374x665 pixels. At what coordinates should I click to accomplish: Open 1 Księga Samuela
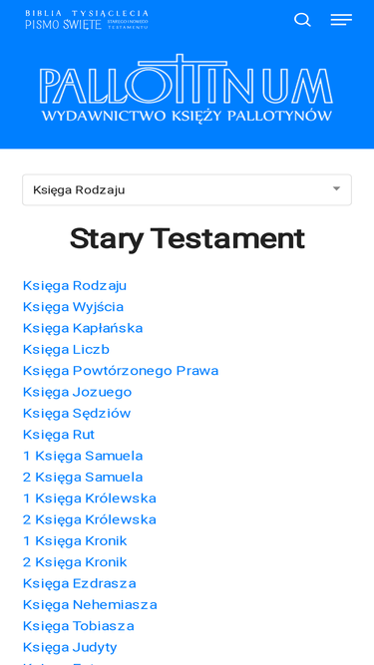pyautogui.click(x=83, y=456)
